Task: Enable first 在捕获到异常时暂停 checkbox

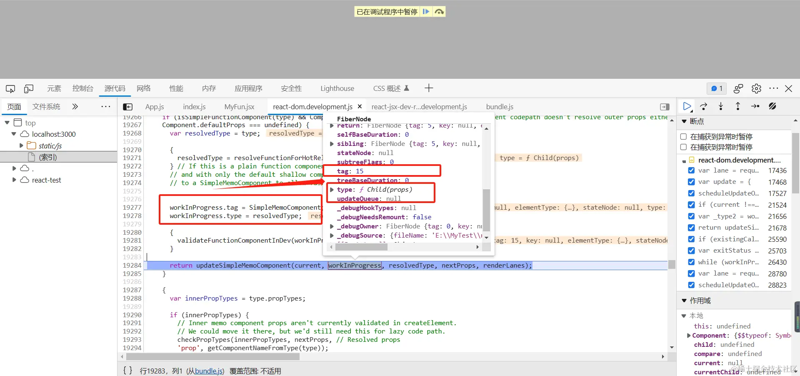Action: tap(683, 136)
